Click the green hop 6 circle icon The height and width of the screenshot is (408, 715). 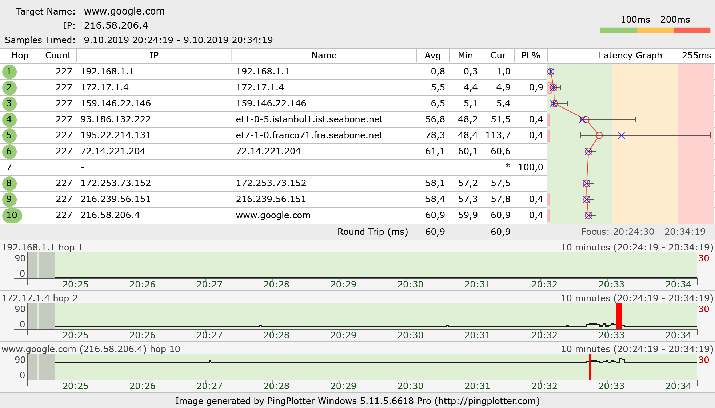pyautogui.click(x=9, y=151)
